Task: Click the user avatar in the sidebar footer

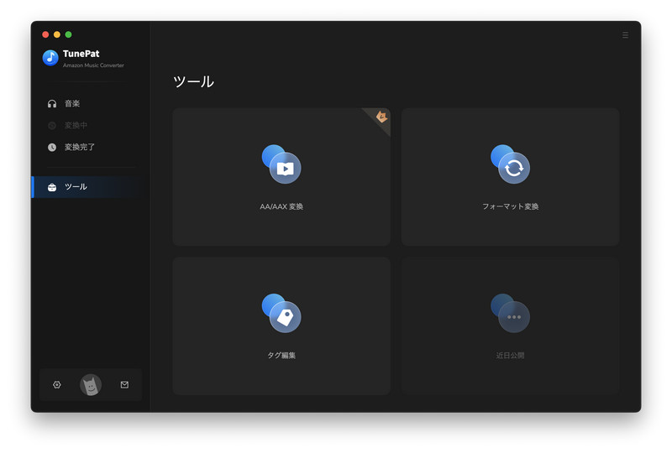Action: pyautogui.click(x=91, y=385)
